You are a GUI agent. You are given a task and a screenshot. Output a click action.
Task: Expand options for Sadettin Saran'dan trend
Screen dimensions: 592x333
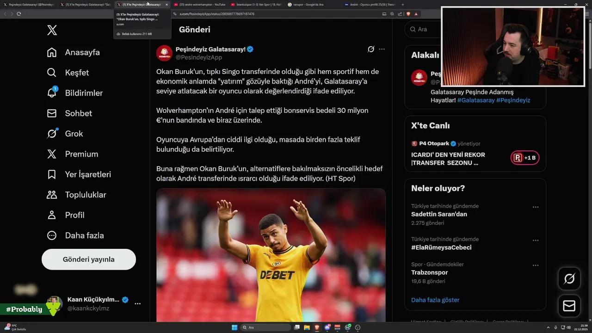[x=536, y=207]
